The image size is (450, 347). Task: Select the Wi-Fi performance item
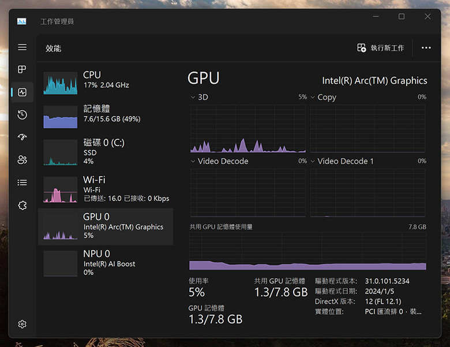click(x=106, y=189)
